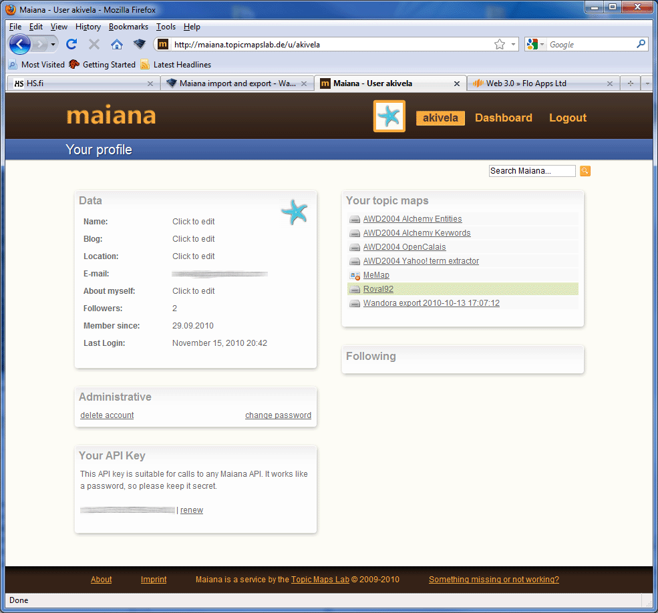Open the AWD2004 OpenCalais topic map
Image resolution: width=658 pixels, height=613 pixels.
click(403, 246)
